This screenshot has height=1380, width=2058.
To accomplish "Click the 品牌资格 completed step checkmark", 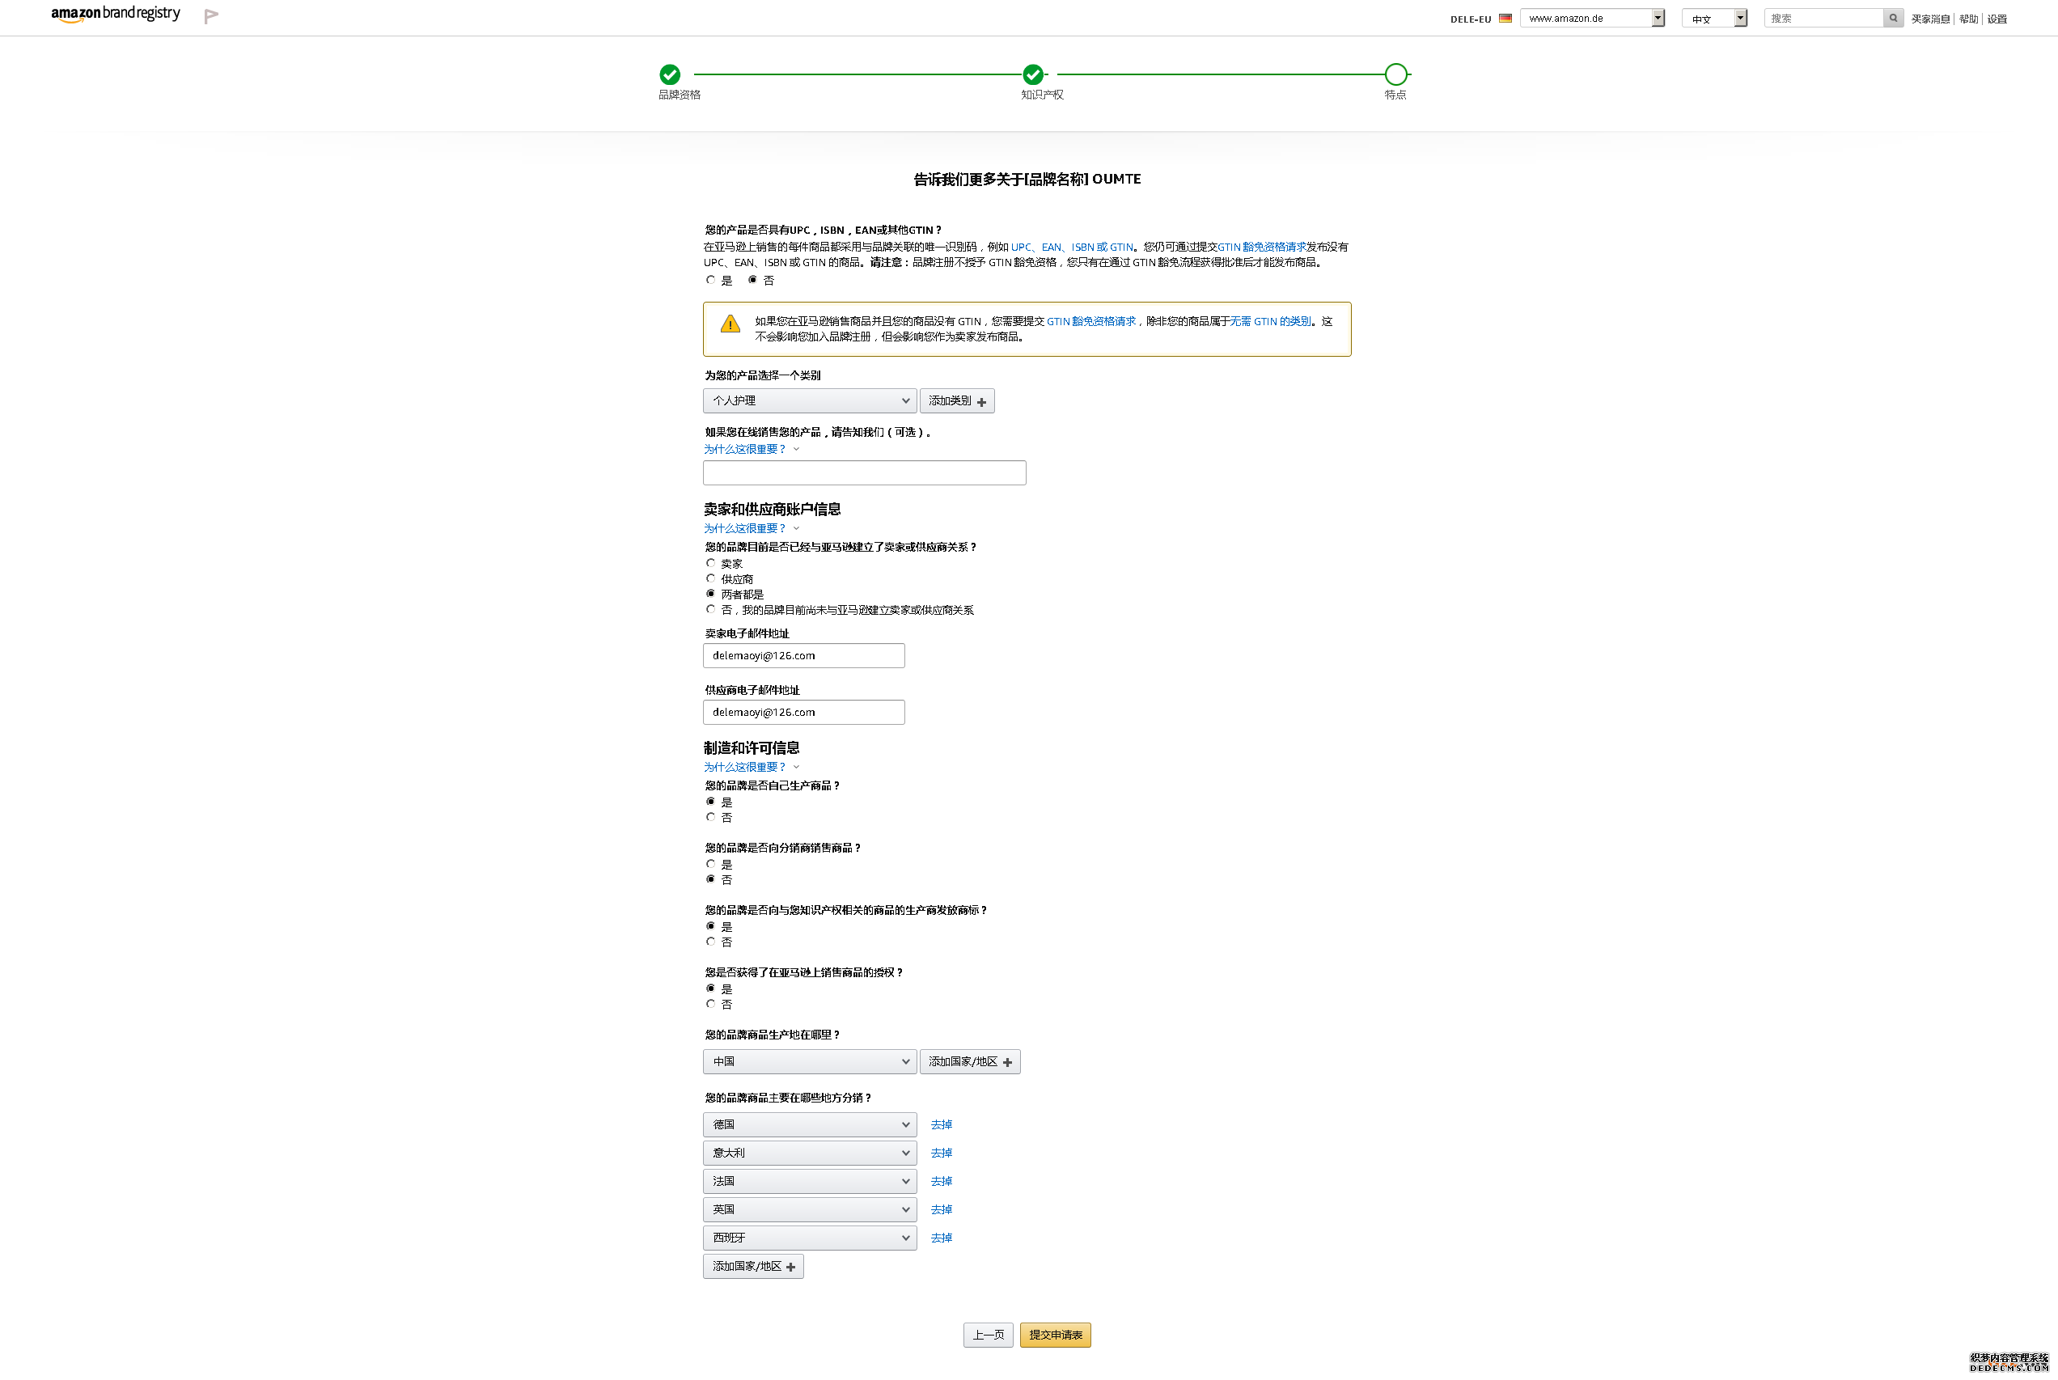I will [670, 74].
